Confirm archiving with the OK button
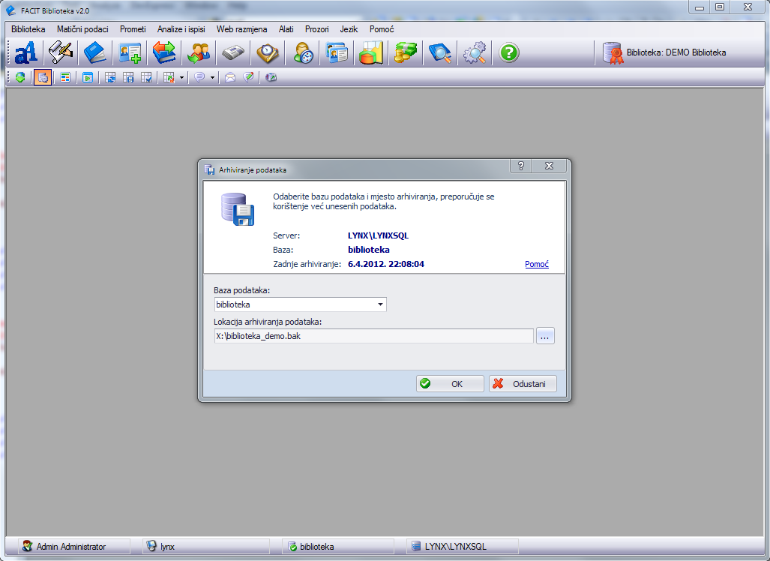The image size is (770, 561). pos(450,383)
